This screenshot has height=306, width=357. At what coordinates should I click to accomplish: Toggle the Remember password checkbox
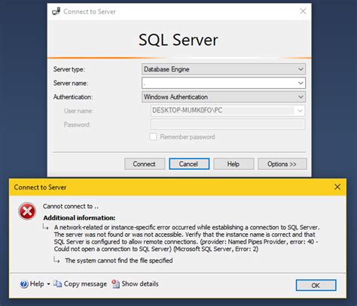[153, 137]
